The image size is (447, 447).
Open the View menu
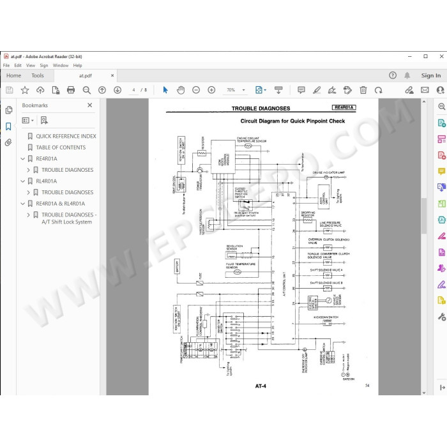(31, 66)
